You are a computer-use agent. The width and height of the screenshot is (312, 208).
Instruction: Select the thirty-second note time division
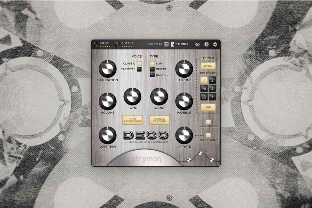tap(212, 97)
